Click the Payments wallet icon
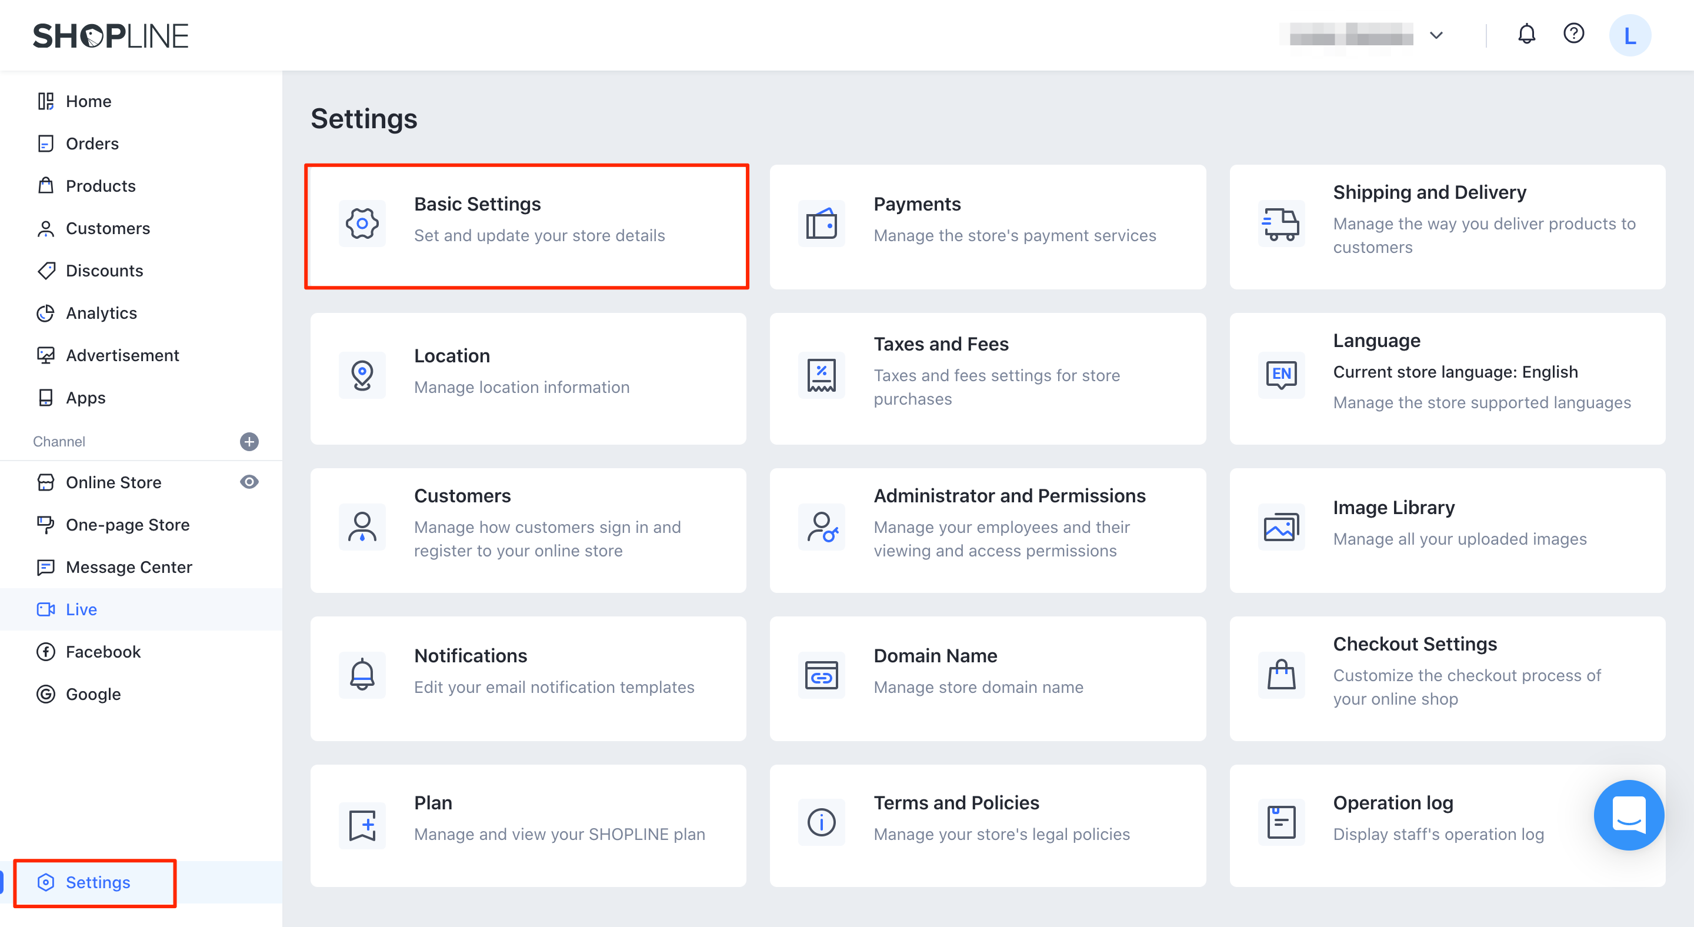Screen dimensions: 1694x927 pos(821,224)
